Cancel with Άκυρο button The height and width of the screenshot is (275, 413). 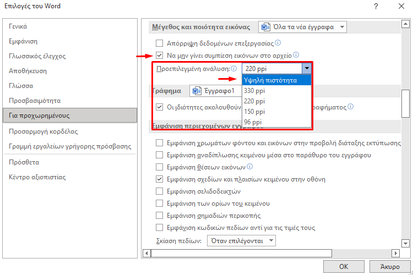[x=390, y=267]
